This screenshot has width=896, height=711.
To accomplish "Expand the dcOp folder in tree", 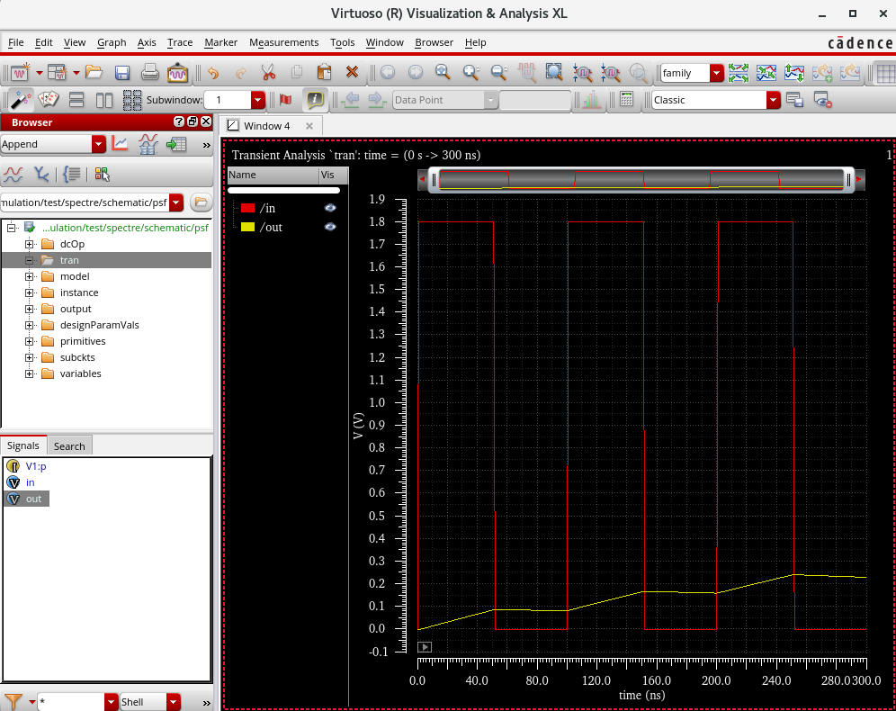I will click(29, 244).
